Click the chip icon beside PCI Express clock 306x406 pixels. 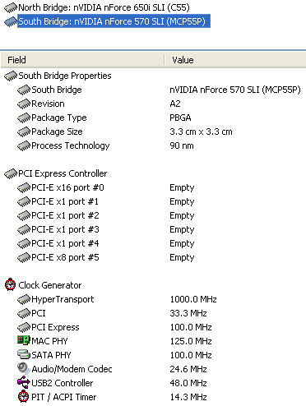coord(24,327)
